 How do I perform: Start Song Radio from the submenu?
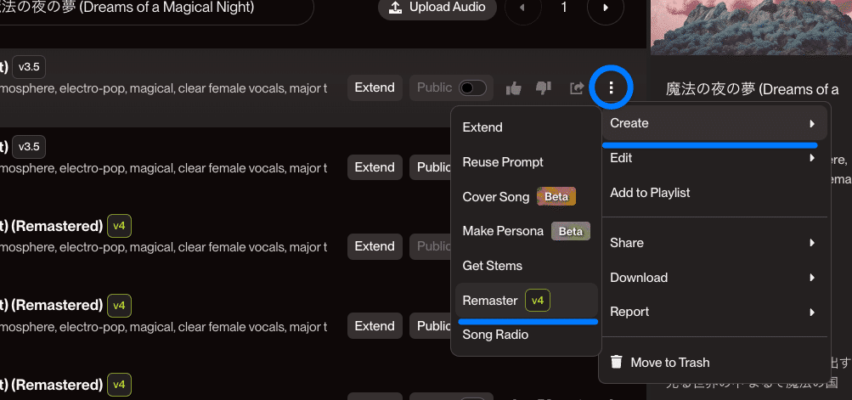point(495,335)
